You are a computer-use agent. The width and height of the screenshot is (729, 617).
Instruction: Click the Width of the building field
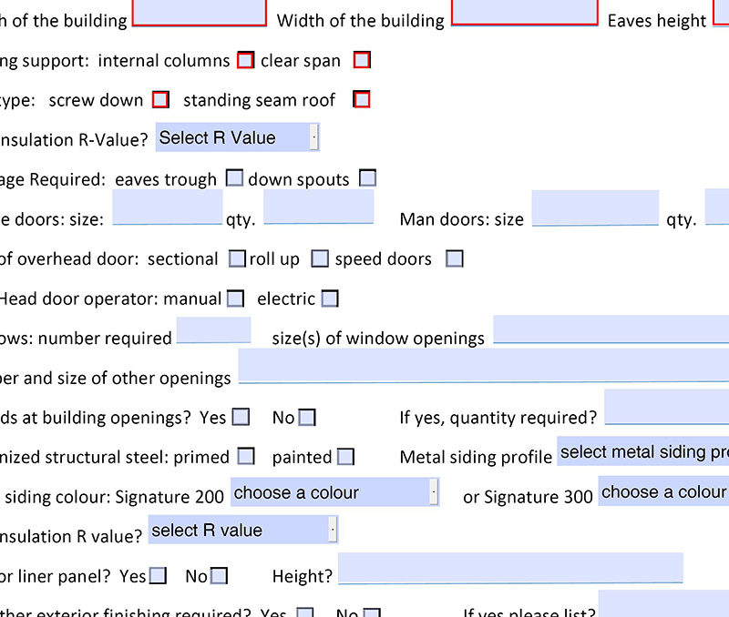(x=525, y=13)
